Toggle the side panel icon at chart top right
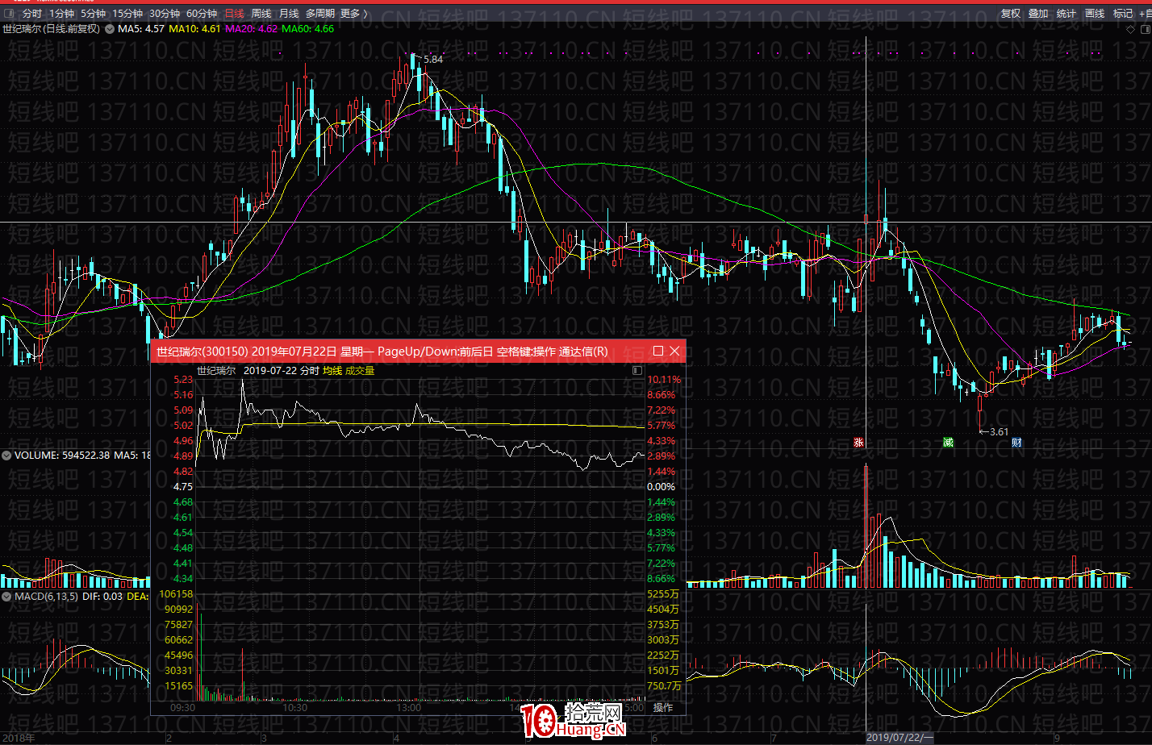This screenshot has height=745, width=1152. pos(1145,29)
